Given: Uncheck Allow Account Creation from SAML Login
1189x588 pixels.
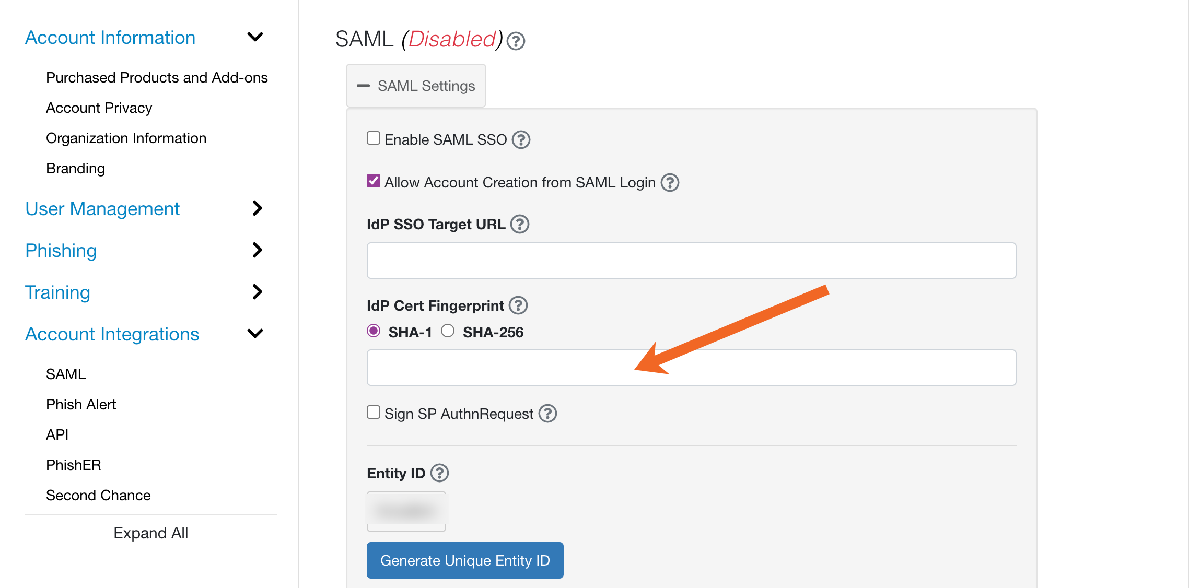Looking at the screenshot, I should [x=373, y=180].
